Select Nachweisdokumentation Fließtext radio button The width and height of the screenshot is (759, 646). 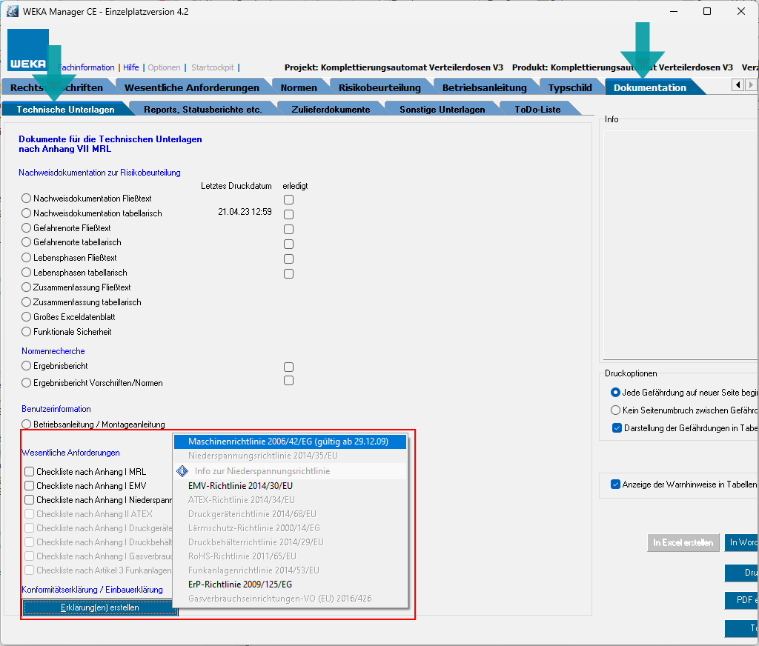pos(27,199)
